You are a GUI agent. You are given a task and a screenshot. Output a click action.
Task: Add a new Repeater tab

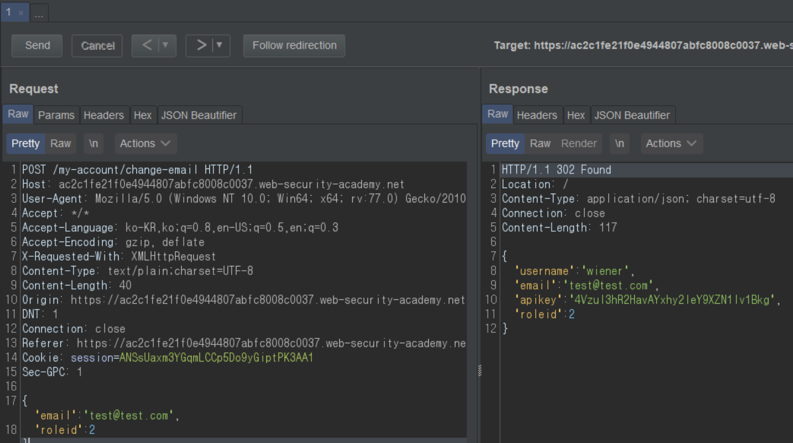(39, 13)
